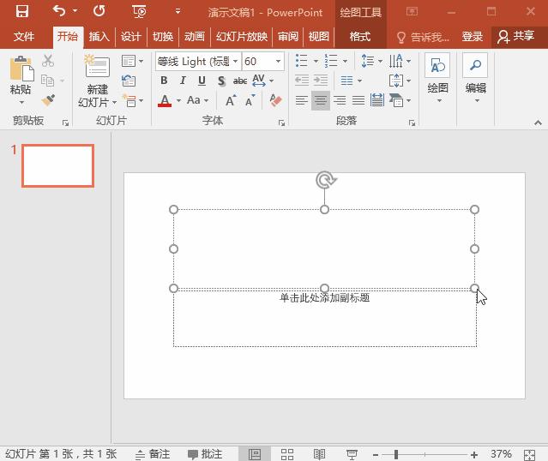Toggle Underline formatting

pyautogui.click(x=202, y=81)
